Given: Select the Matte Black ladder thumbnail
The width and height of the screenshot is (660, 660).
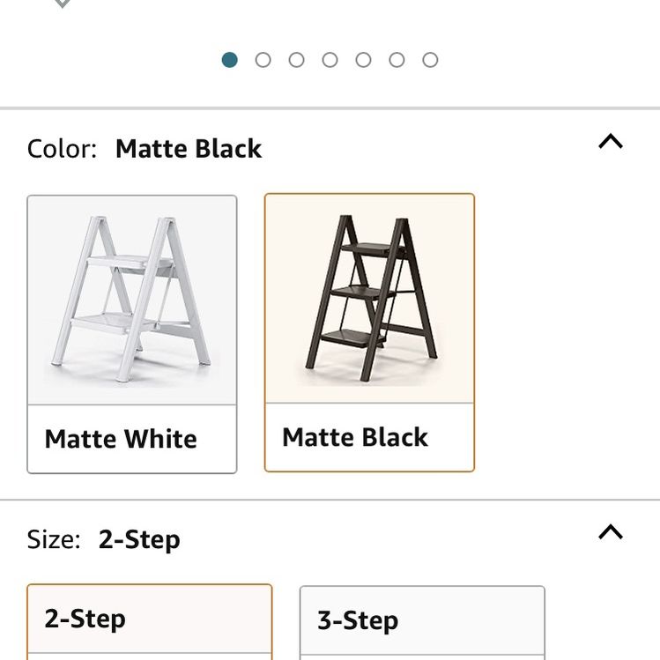Looking at the screenshot, I should (369, 299).
